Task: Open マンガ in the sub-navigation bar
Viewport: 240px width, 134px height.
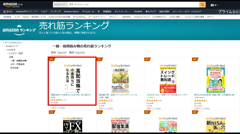Action: coord(17,17)
